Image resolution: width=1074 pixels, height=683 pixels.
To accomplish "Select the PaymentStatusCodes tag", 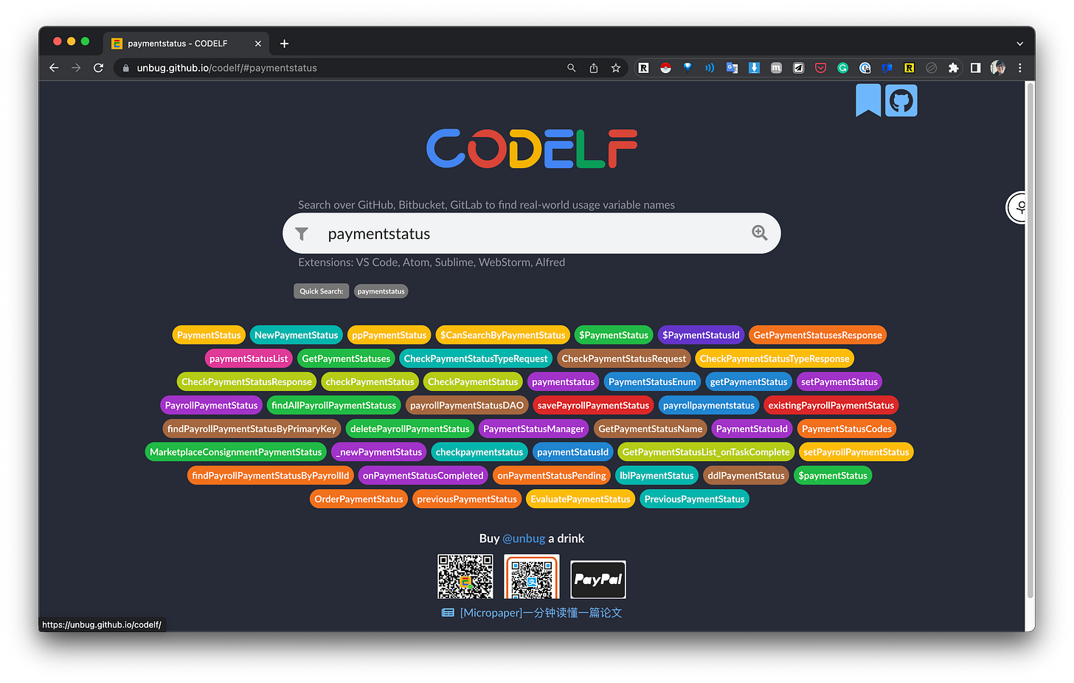I will click(x=847, y=429).
